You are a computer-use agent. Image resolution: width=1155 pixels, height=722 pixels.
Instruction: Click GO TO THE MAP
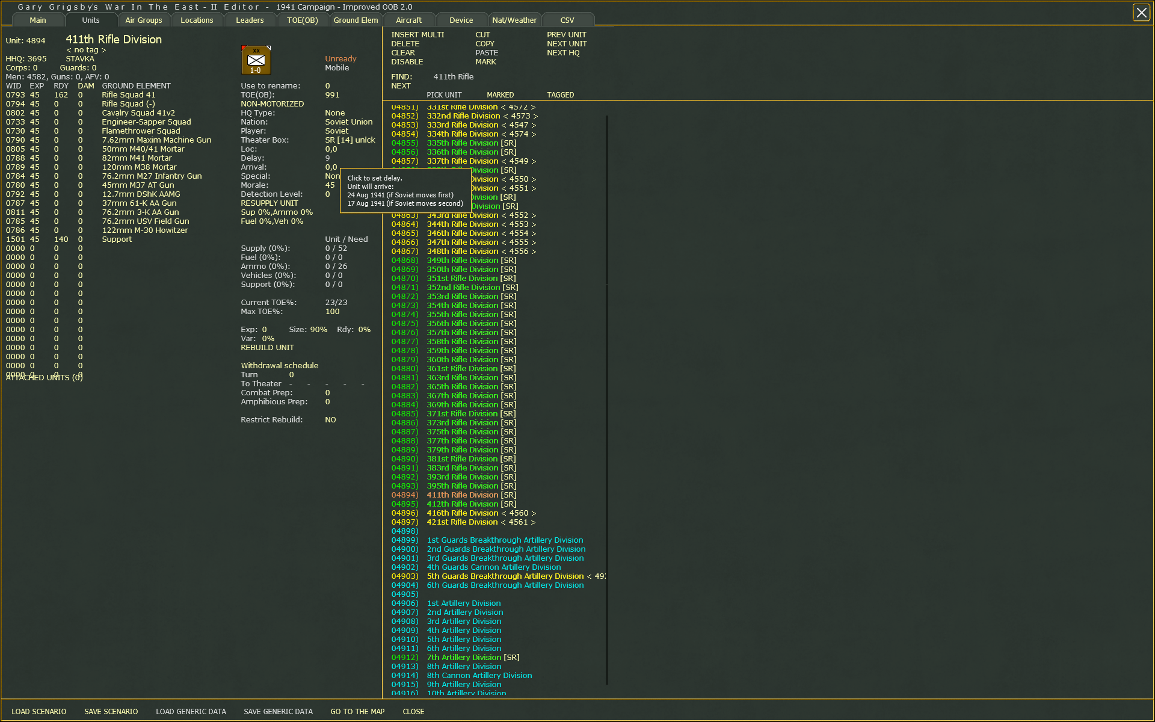[358, 712]
